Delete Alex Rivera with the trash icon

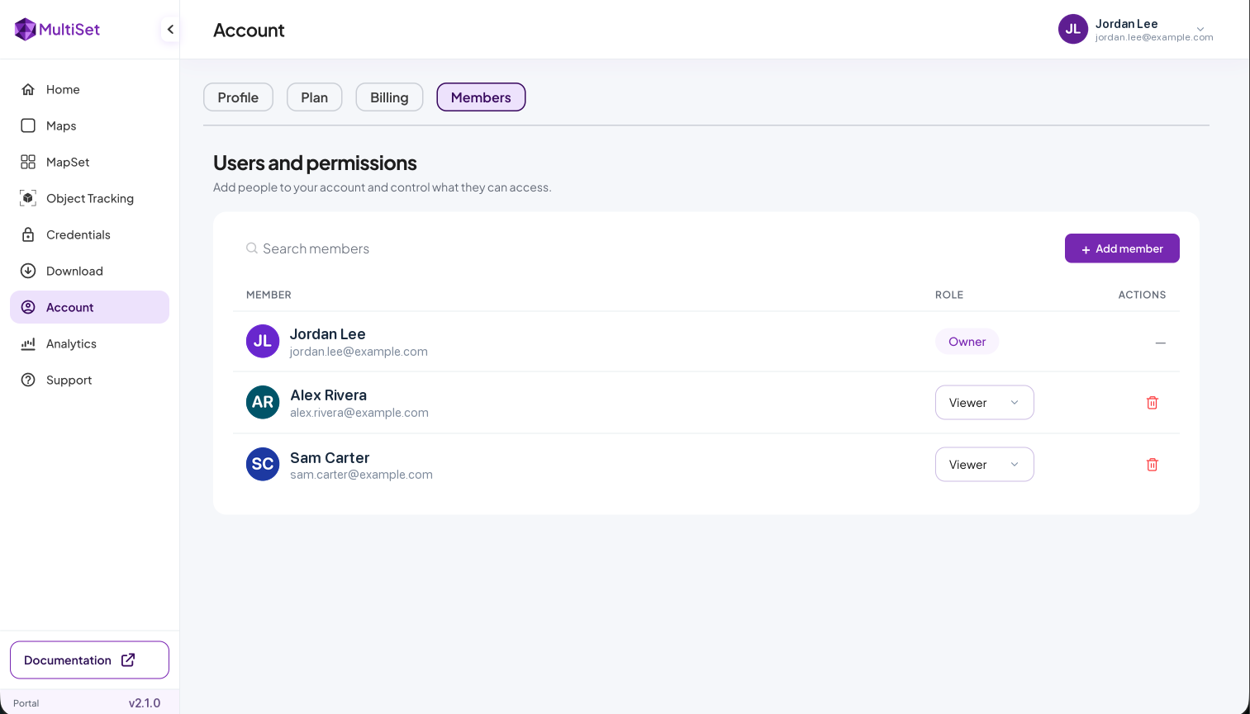tap(1153, 403)
